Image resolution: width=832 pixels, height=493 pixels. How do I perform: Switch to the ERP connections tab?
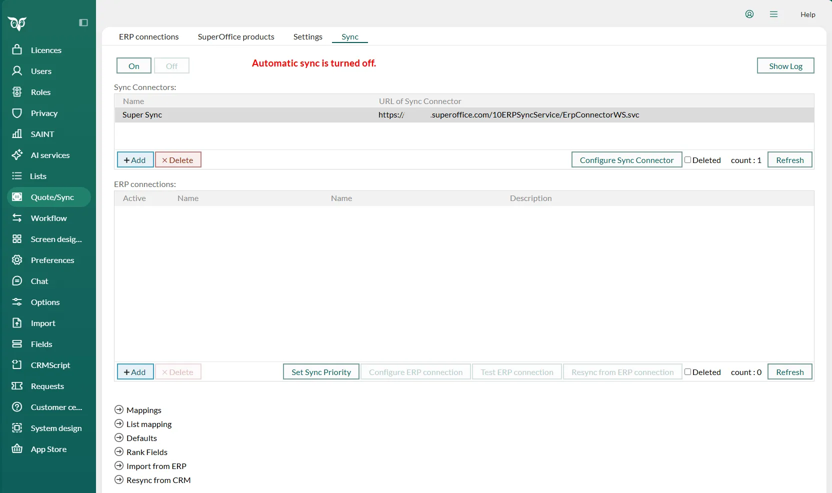click(x=148, y=37)
